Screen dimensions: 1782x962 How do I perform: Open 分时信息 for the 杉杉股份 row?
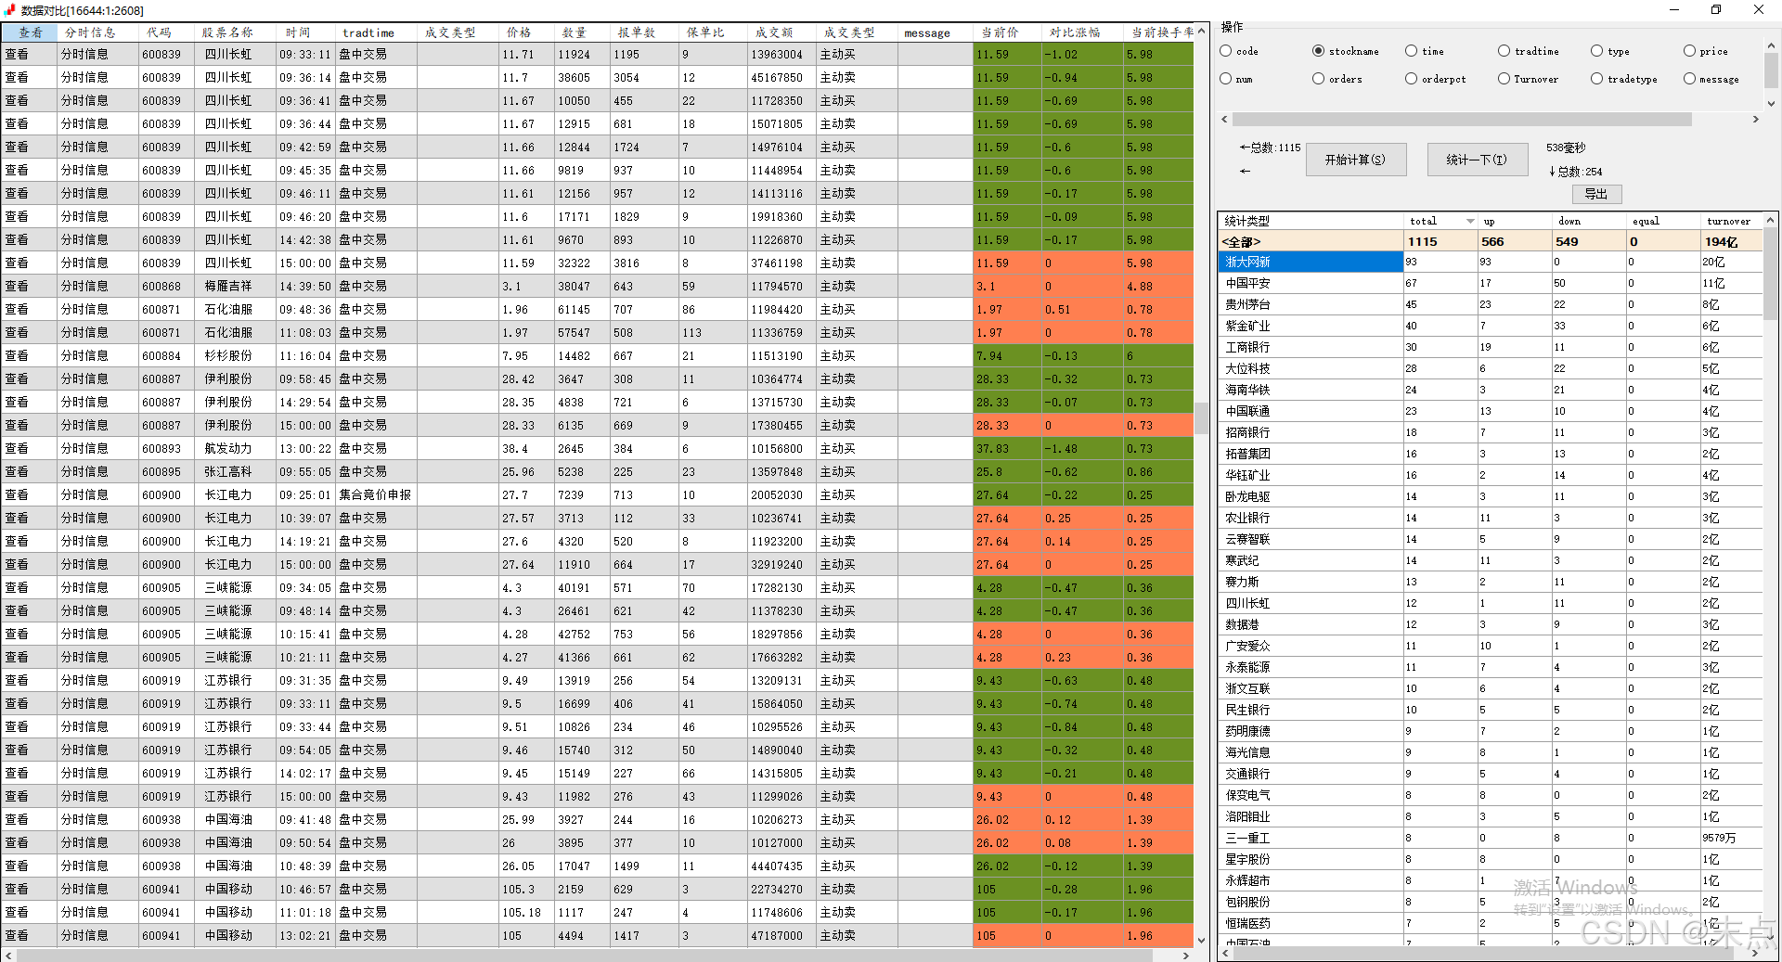tap(84, 355)
